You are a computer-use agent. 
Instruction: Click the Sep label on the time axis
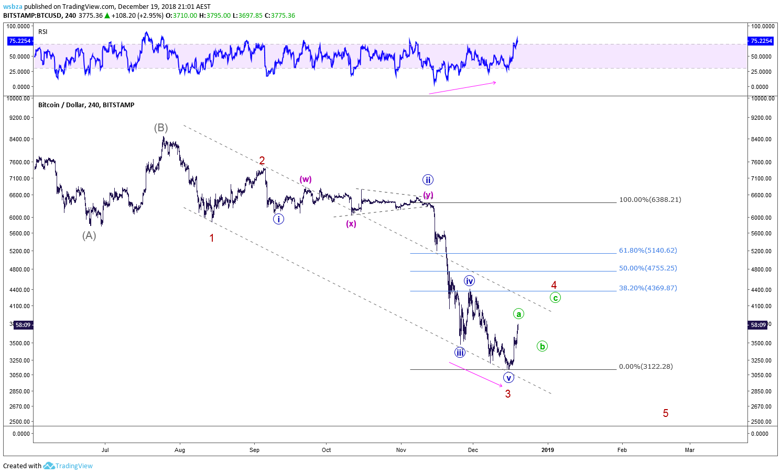click(255, 450)
